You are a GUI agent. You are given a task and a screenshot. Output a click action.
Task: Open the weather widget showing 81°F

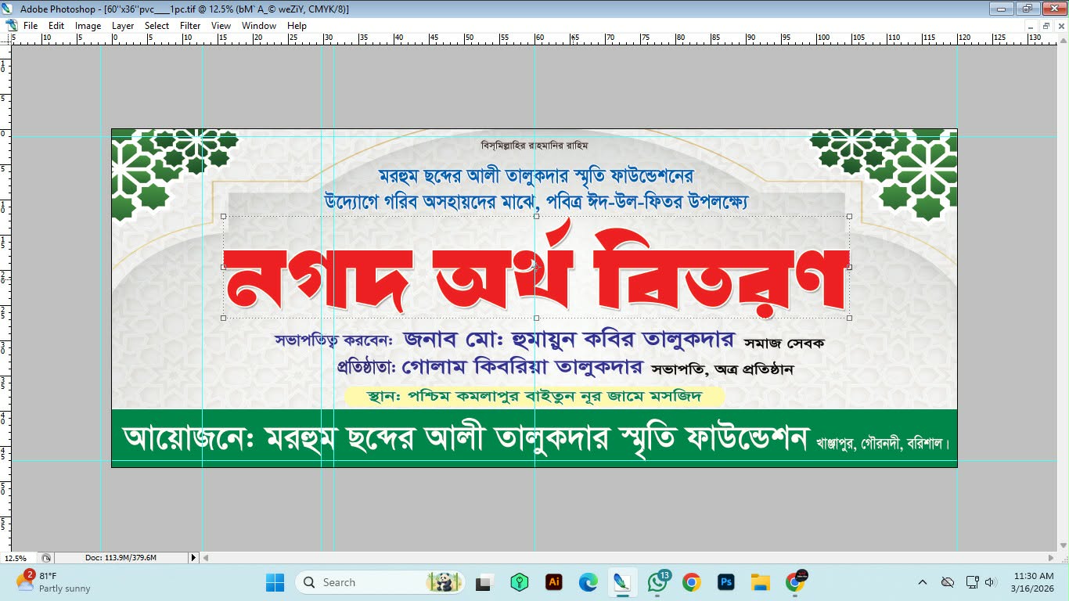[x=53, y=582]
